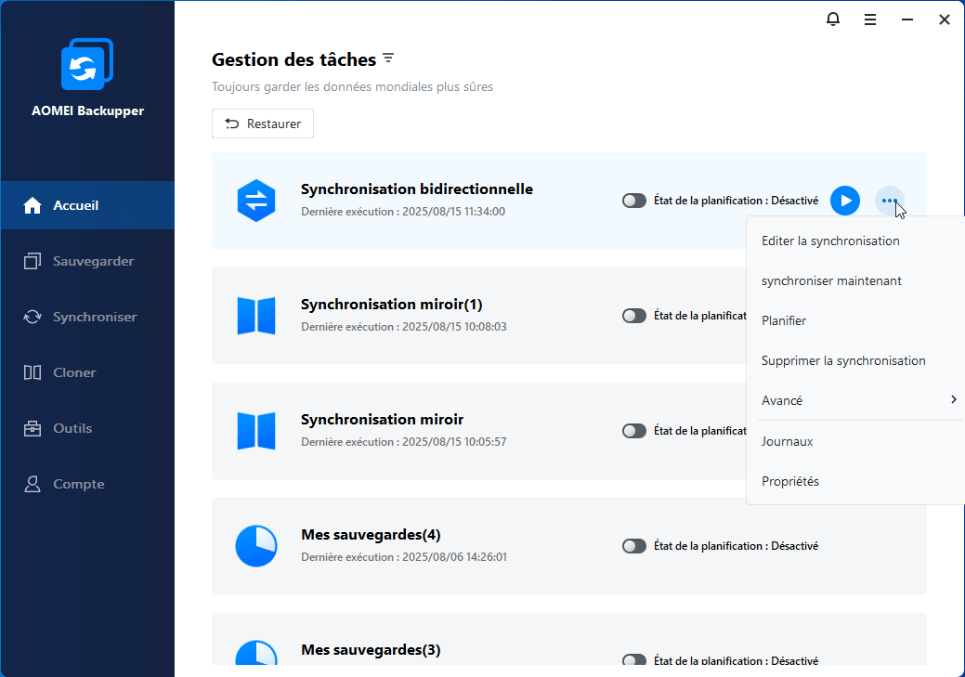Image resolution: width=965 pixels, height=677 pixels.
Task: Open the Cloner sidebar section
Action: click(x=74, y=372)
